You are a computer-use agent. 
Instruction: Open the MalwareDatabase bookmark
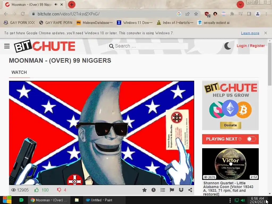[95, 23]
